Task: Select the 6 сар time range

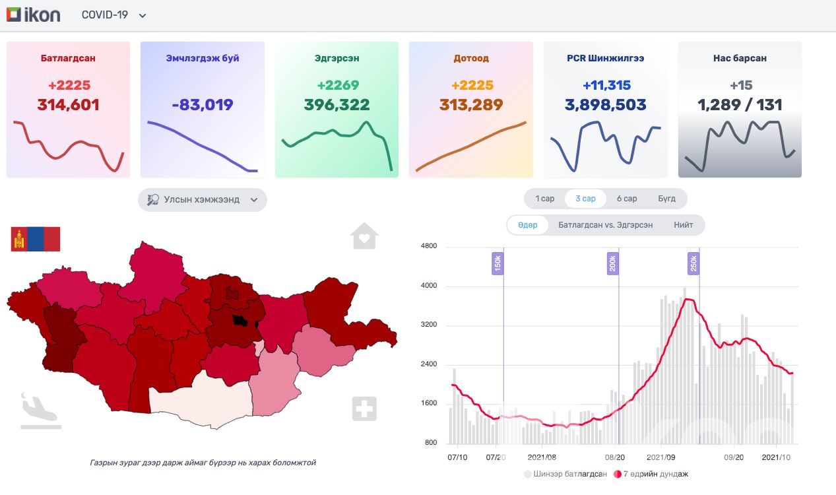Action: pos(626,199)
